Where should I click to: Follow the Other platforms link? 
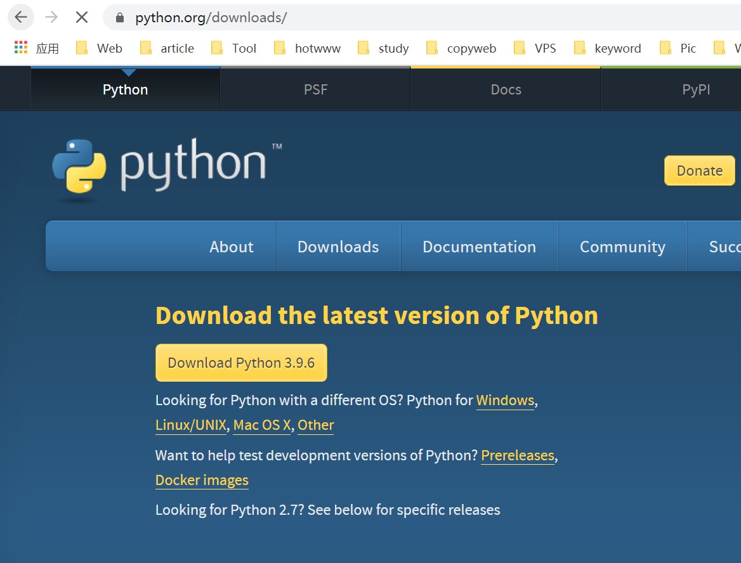pos(316,425)
